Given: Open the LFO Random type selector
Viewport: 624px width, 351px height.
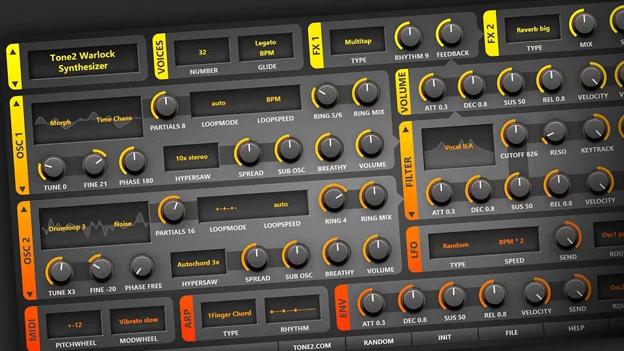Looking at the screenshot, I should 456,246.
